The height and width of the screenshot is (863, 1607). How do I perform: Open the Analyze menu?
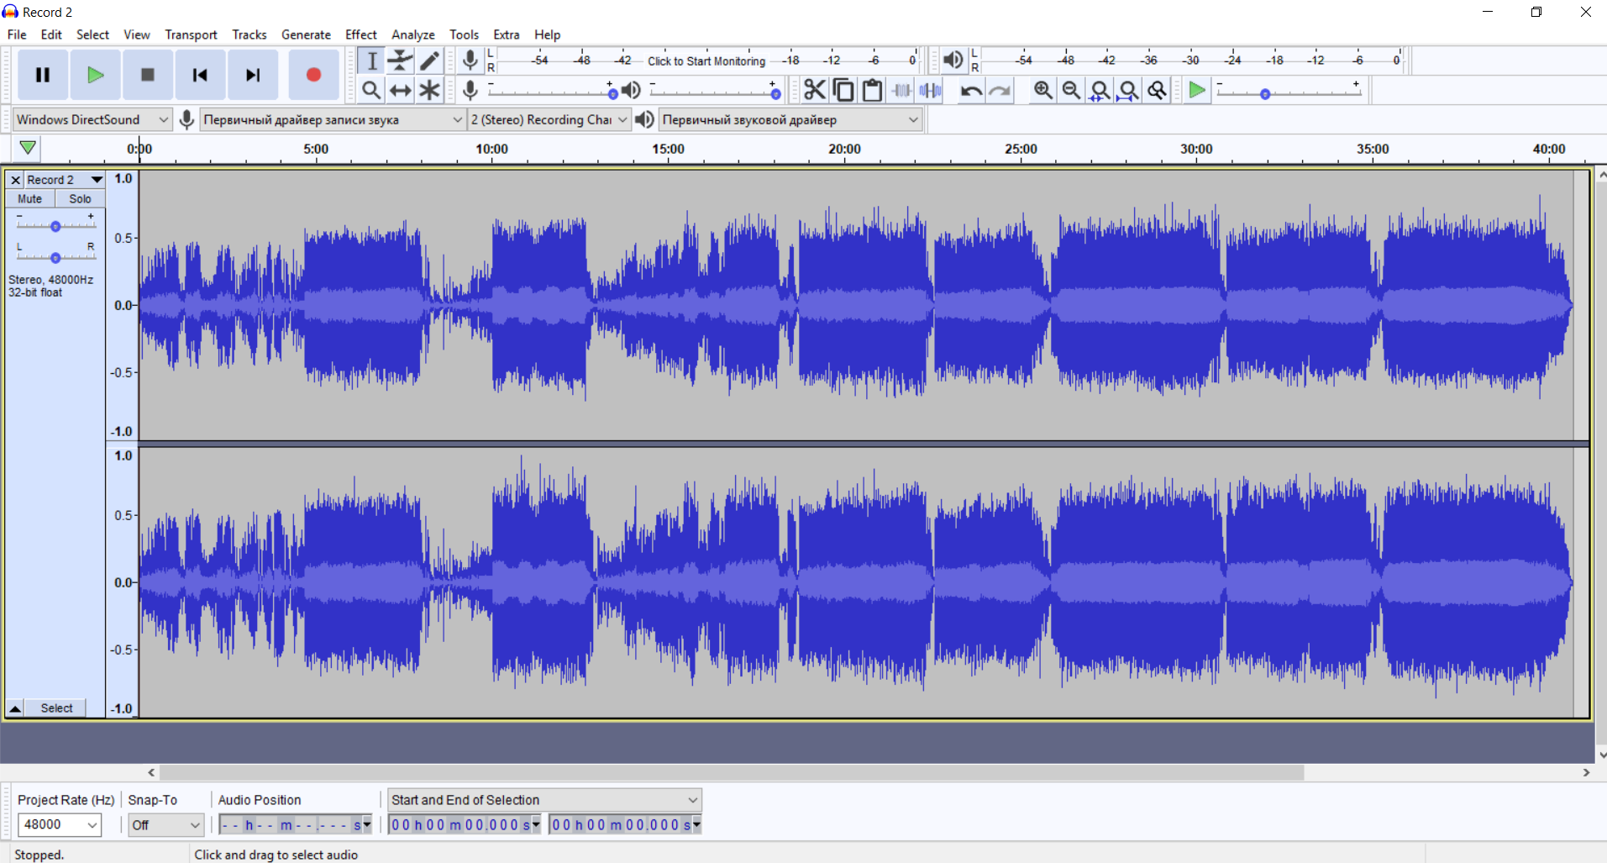tap(413, 34)
